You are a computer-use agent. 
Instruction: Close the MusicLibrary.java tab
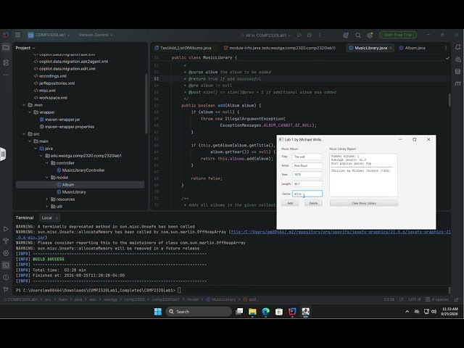[391, 48]
